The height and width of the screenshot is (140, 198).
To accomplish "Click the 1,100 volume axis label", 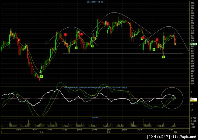I will coord(193,121).
